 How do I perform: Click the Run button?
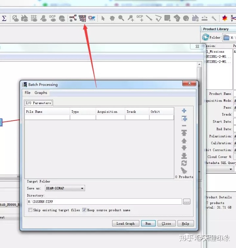click(148, 223)
